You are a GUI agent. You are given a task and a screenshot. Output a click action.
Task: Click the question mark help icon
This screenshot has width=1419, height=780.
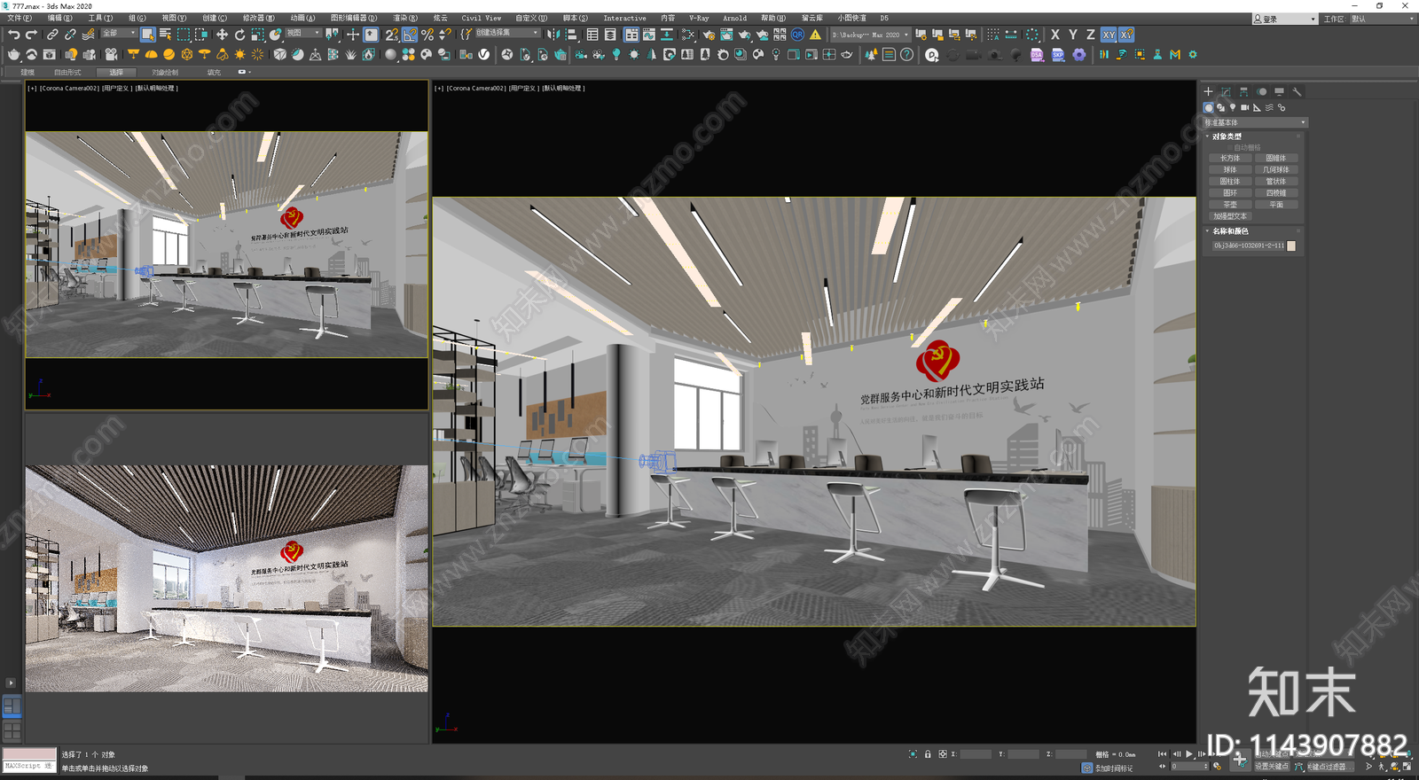coord(906,54)
